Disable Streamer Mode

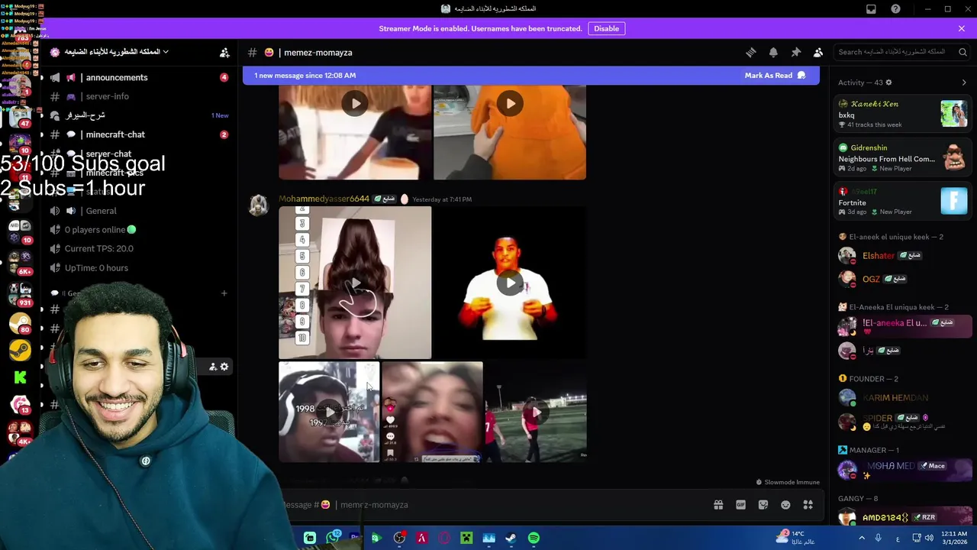607,28
